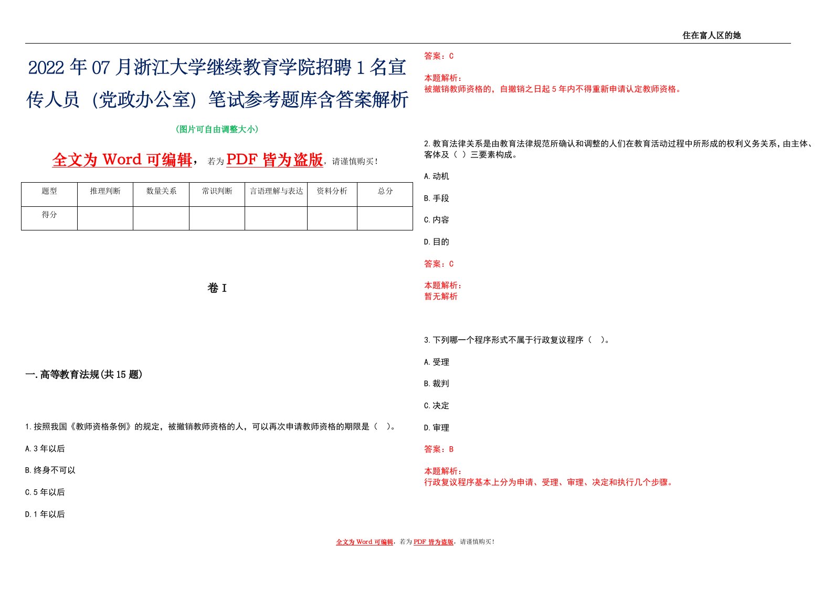Viewport: 833px width, 589px height.
Task: Choose option D.1年以后
Action: (45, 514)
